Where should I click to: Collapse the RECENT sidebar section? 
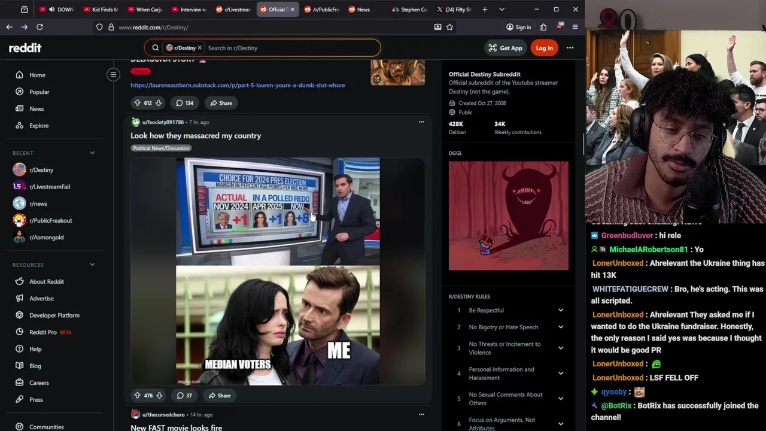tap(92, 153)
